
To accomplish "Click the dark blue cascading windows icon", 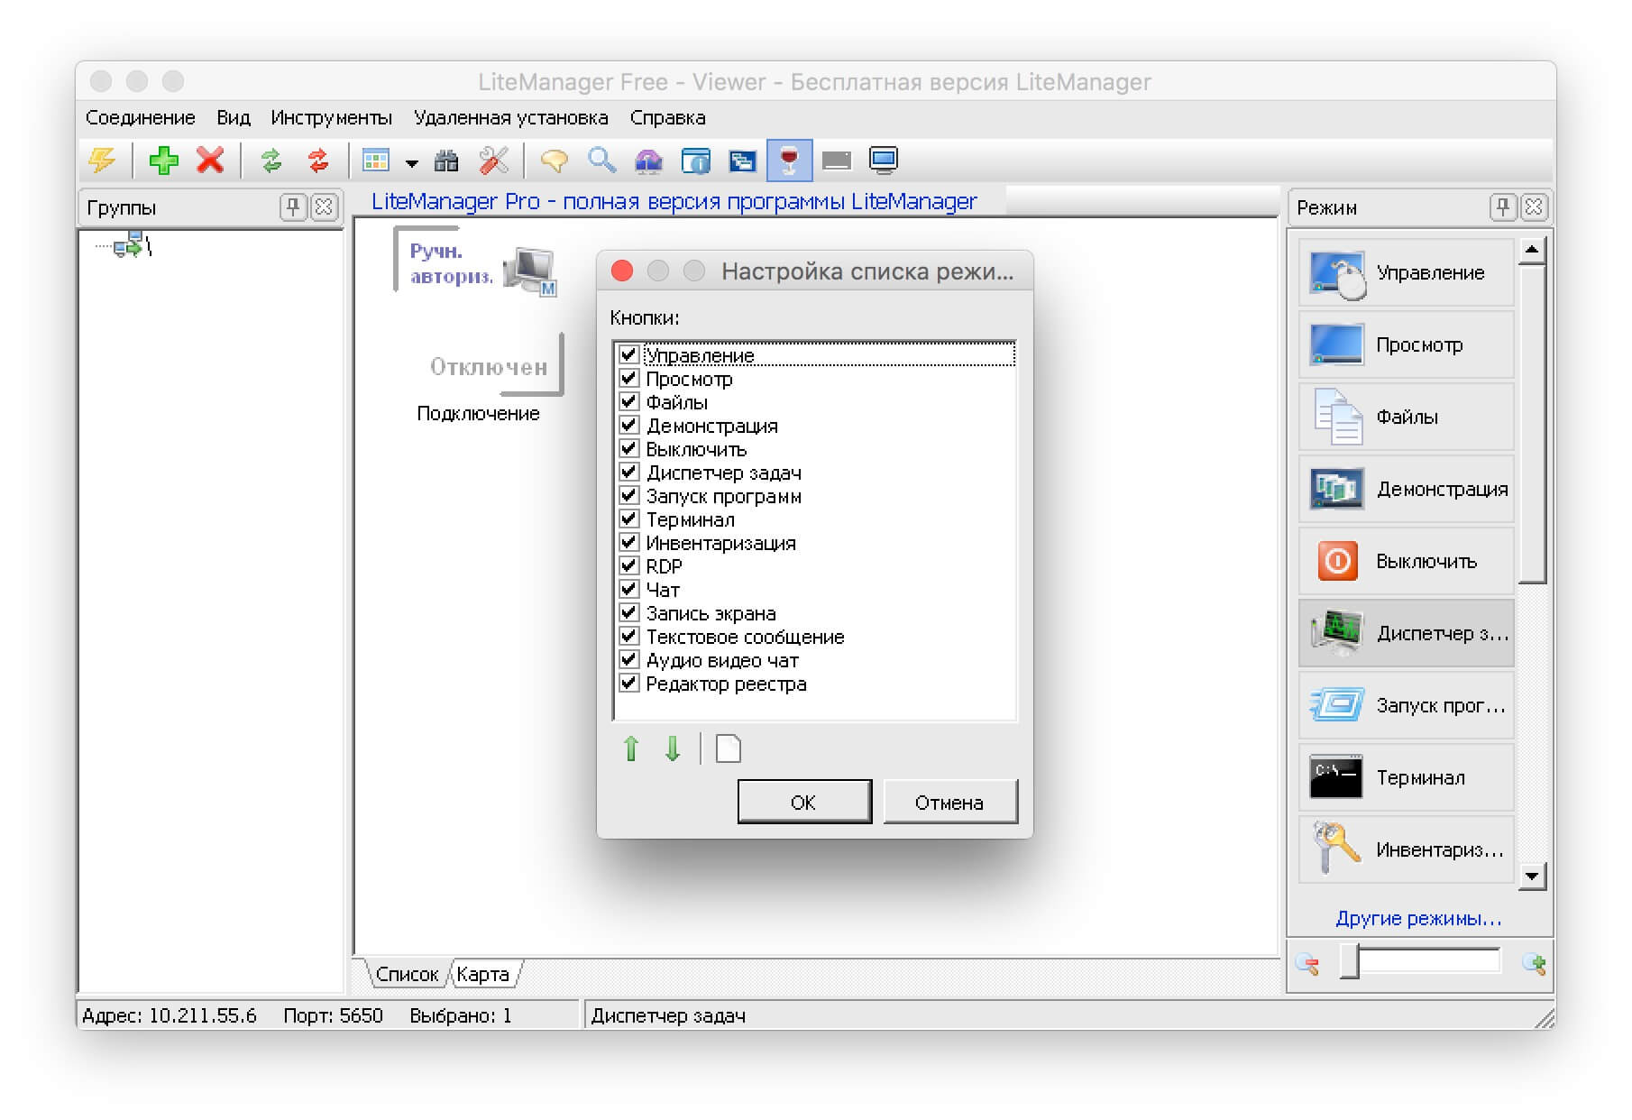I will [742, 161].
